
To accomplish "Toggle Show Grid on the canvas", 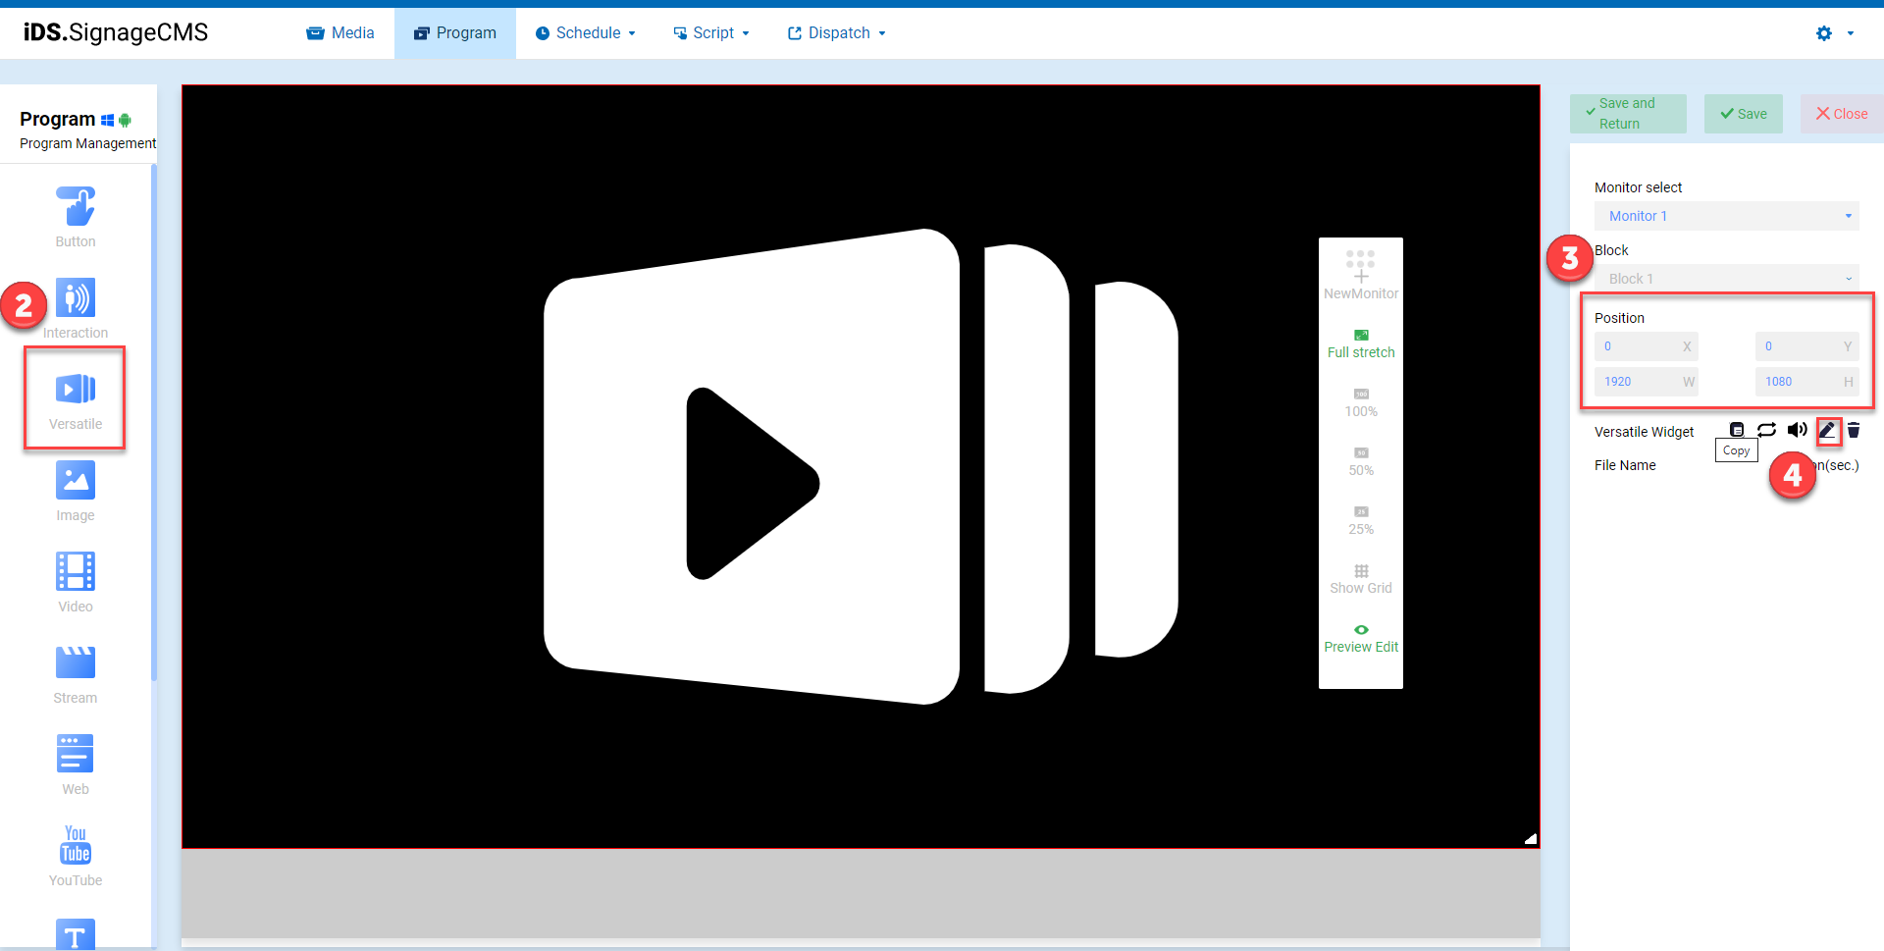I will point(1361,580).
